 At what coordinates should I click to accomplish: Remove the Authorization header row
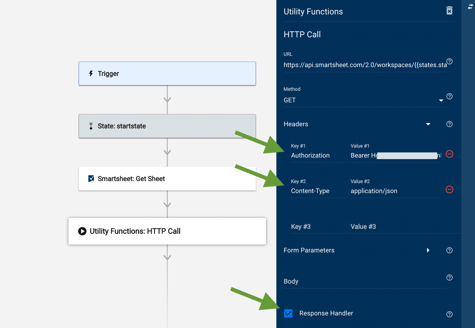pyautogui.click(x=449, y=154)
